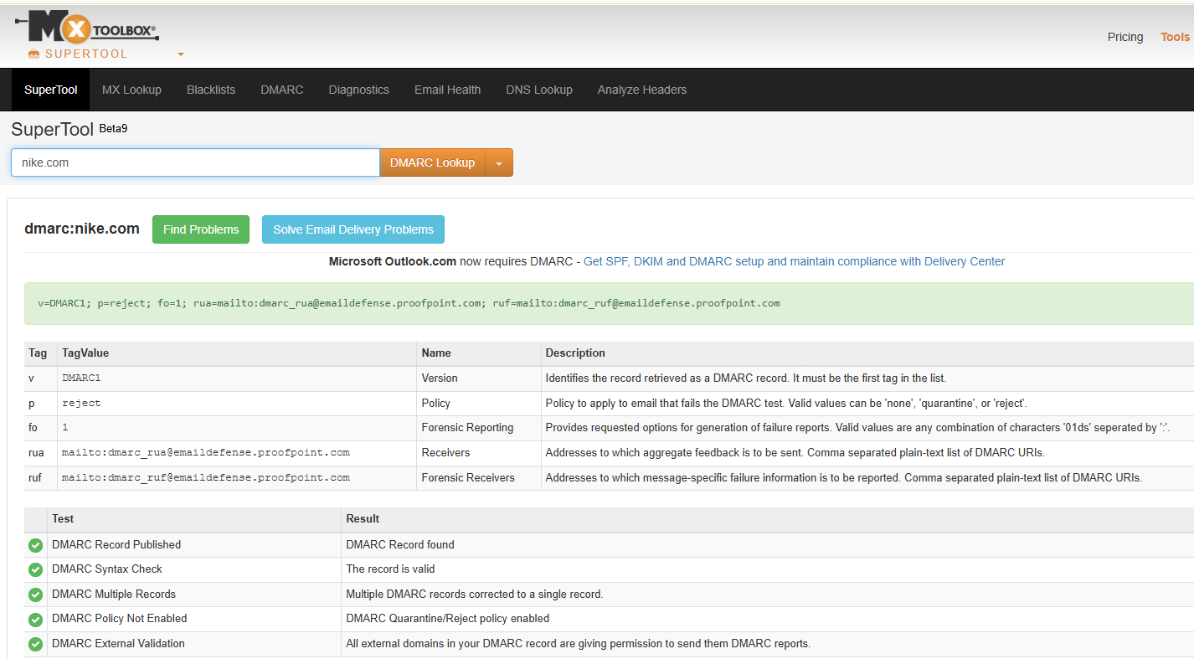Click the 'reject' policy tag value
1194x659 pixels.
81,403
